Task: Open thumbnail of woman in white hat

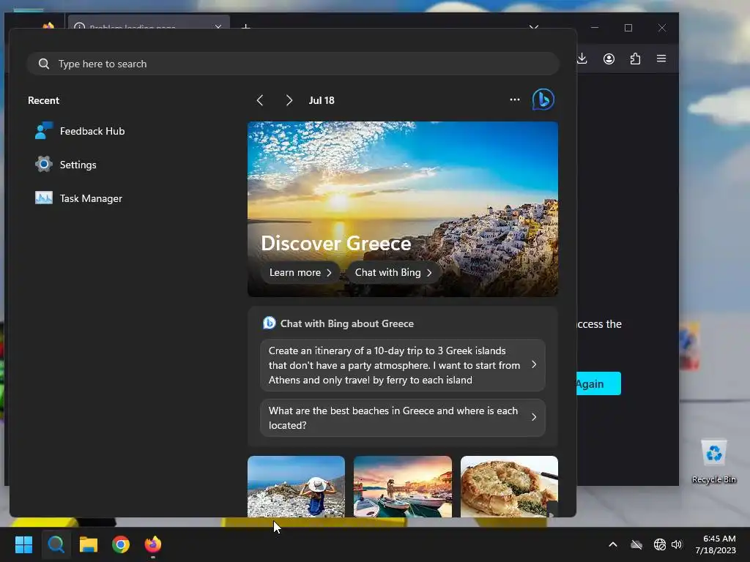Action: pos(296,487)
